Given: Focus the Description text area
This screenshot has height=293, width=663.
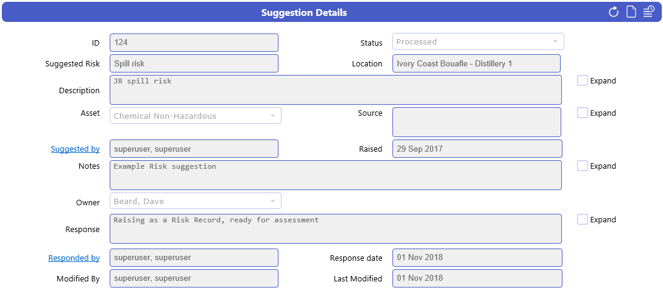Looking at the screenshot, I should (336, 90).
